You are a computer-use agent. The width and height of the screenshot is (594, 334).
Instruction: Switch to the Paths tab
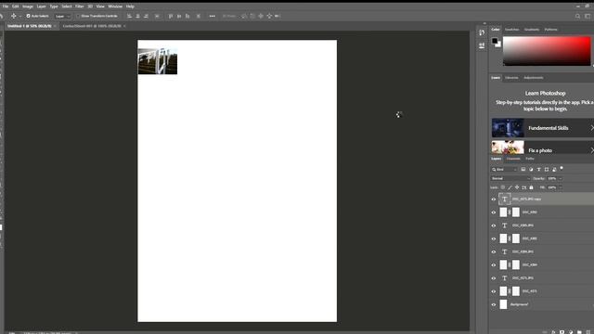pyautogui.click(x=530, y=159)
